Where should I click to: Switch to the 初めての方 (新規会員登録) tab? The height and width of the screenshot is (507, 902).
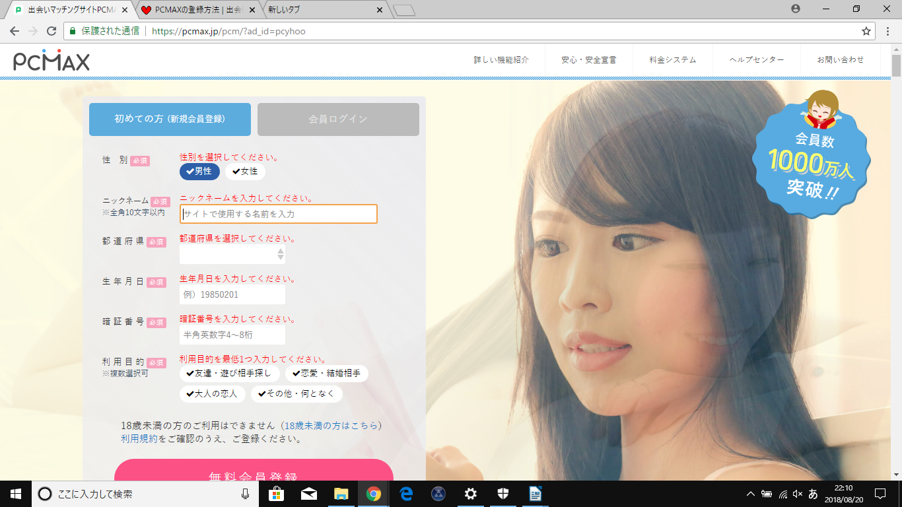pos(170,119)
